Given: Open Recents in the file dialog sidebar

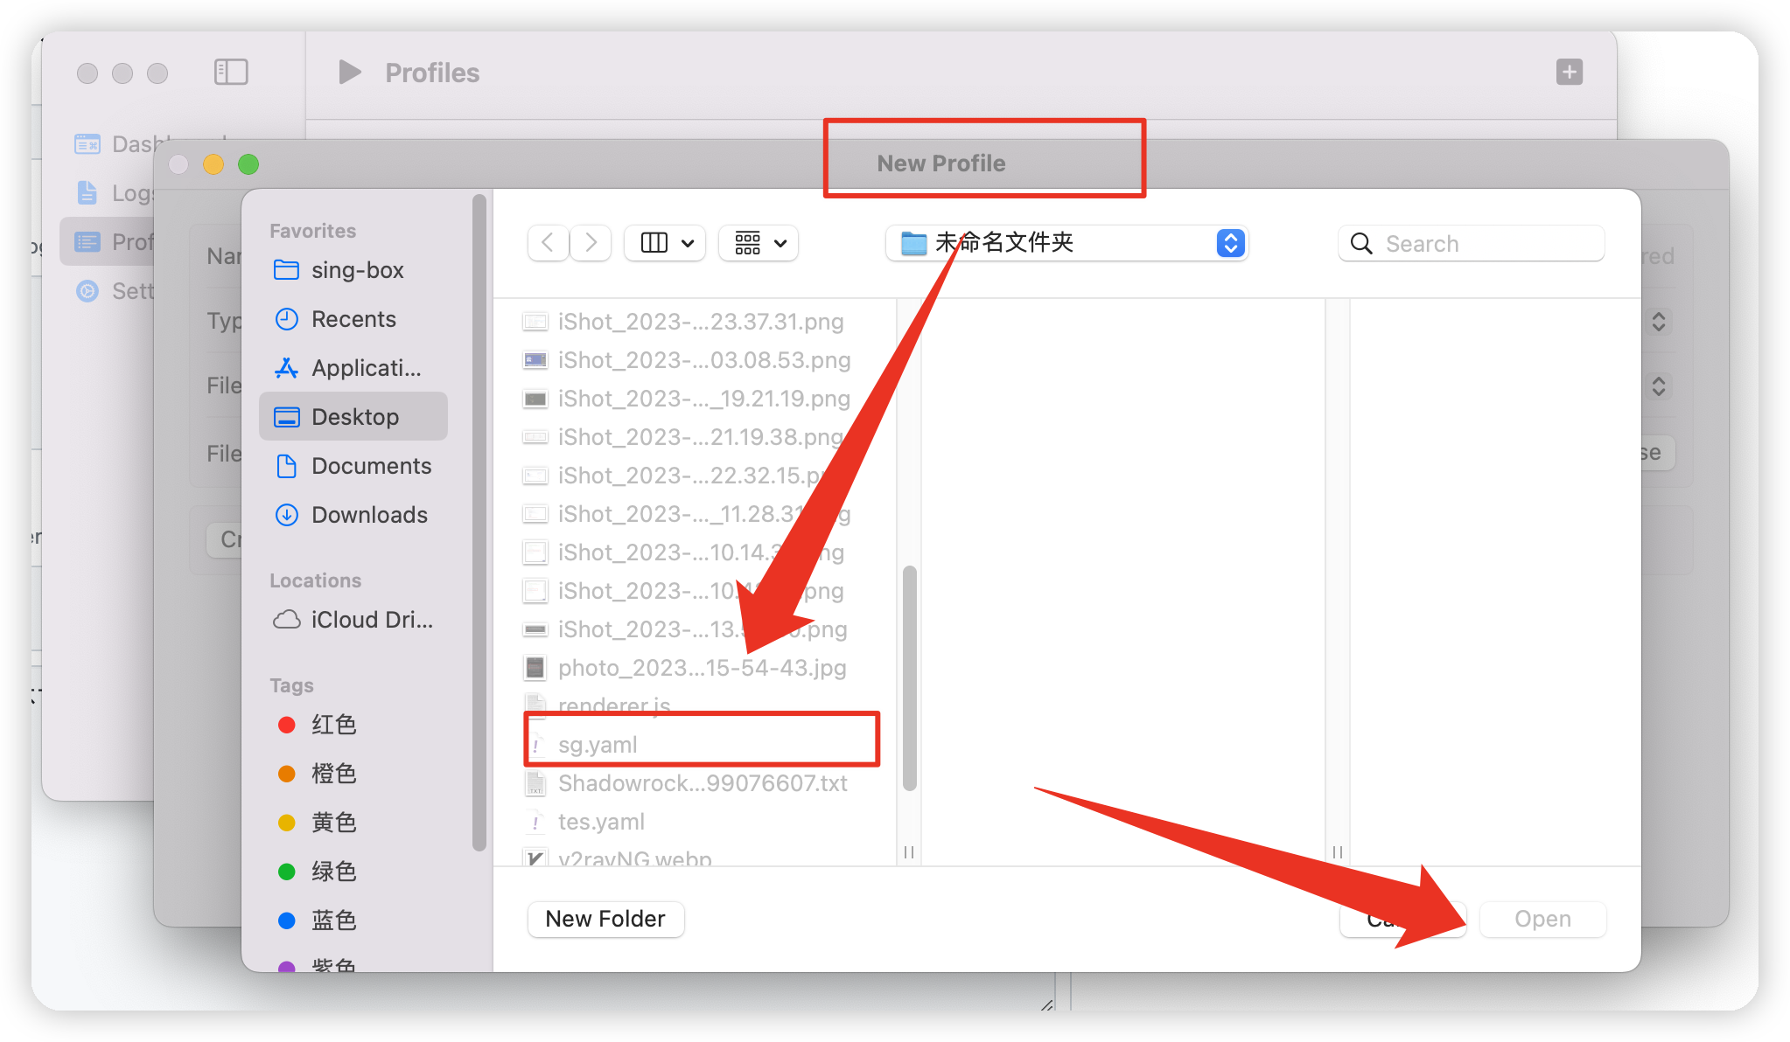Looking at the screenshot, I should (353, 318).
